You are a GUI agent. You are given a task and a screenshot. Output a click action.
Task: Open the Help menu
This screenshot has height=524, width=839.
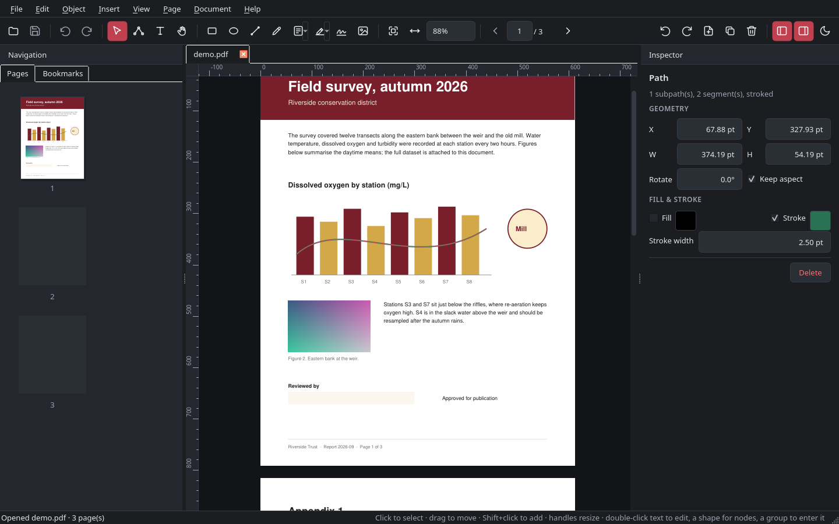(x=252, y=9)
